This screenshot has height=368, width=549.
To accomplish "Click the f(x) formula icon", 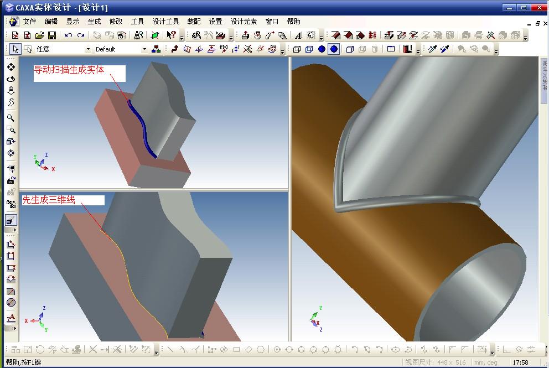I will click(x=224, y=49).
